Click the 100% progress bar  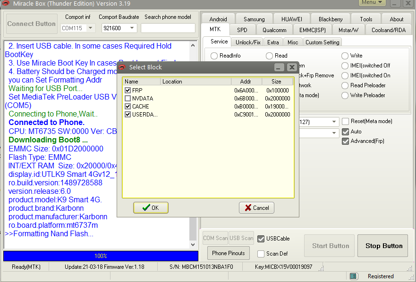tap(101, 256)
